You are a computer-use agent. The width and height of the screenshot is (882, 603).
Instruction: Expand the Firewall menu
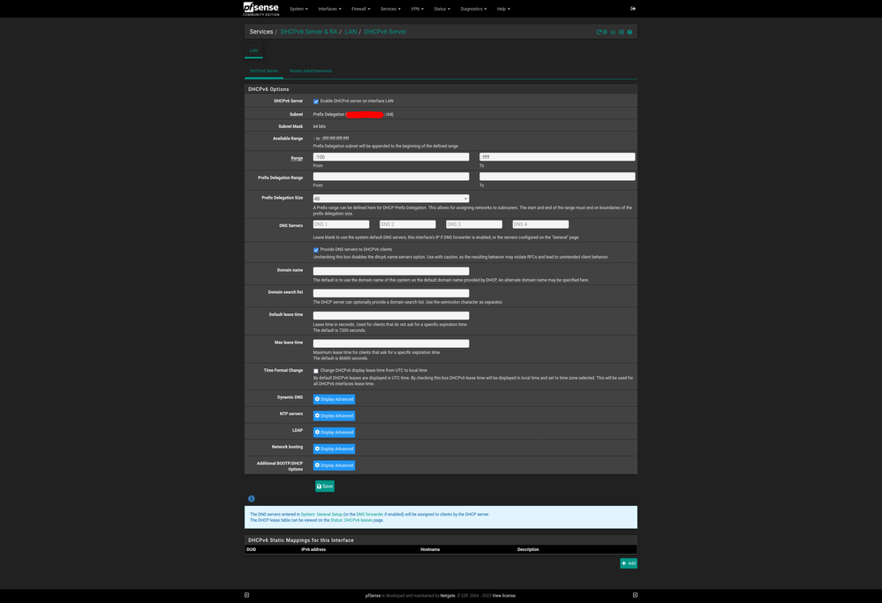(x=360, y=9)
